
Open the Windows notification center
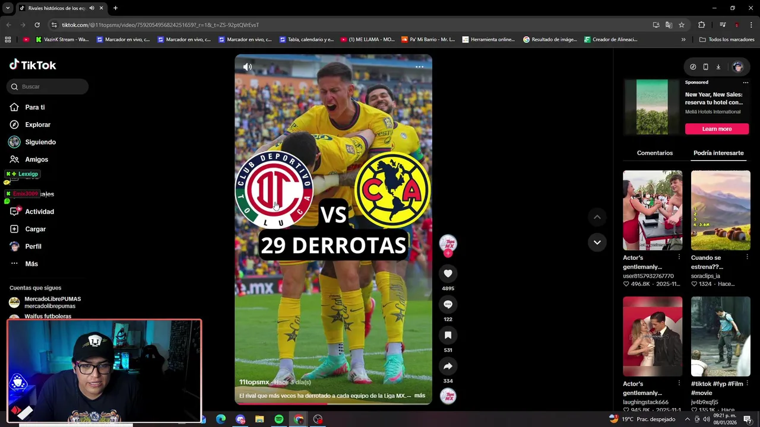748,419
